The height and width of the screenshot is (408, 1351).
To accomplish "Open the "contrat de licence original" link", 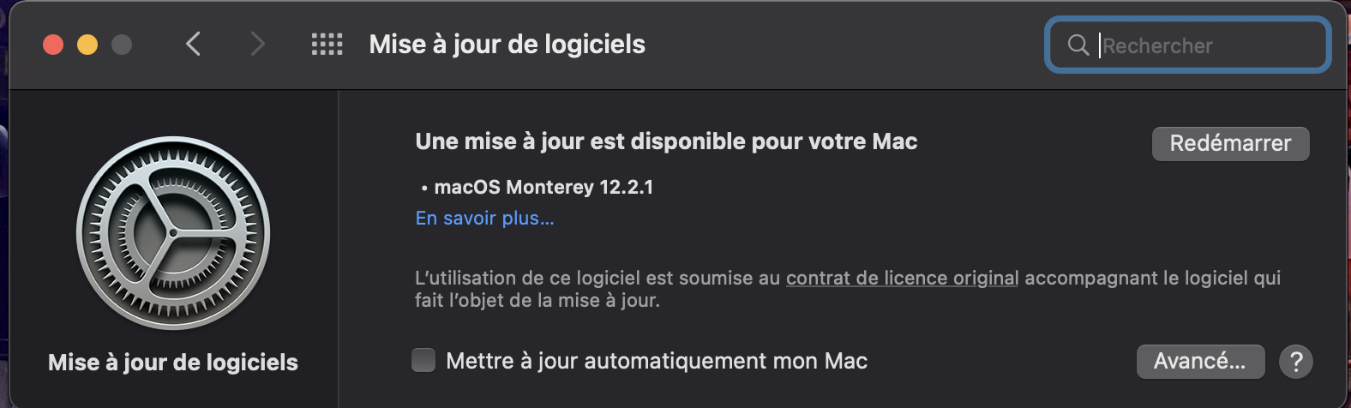I will pos(902,278).
